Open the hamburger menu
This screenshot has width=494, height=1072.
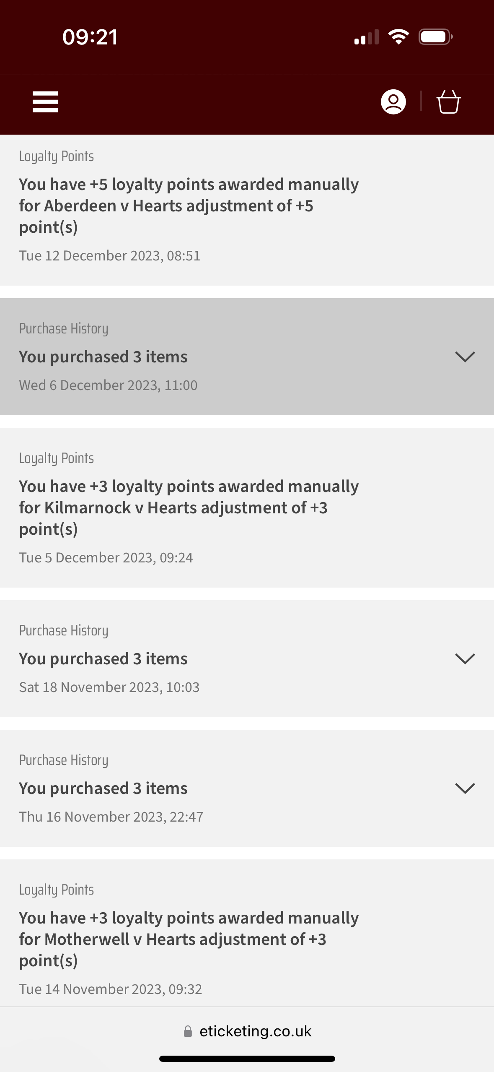pyautogui.click(x=45, y=102)
